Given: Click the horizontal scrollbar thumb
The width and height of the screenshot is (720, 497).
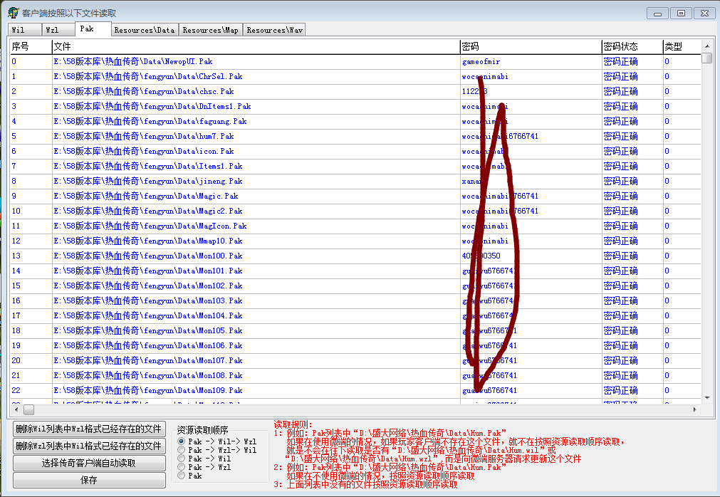Looking at the screenshot, I should pos(28,410).
